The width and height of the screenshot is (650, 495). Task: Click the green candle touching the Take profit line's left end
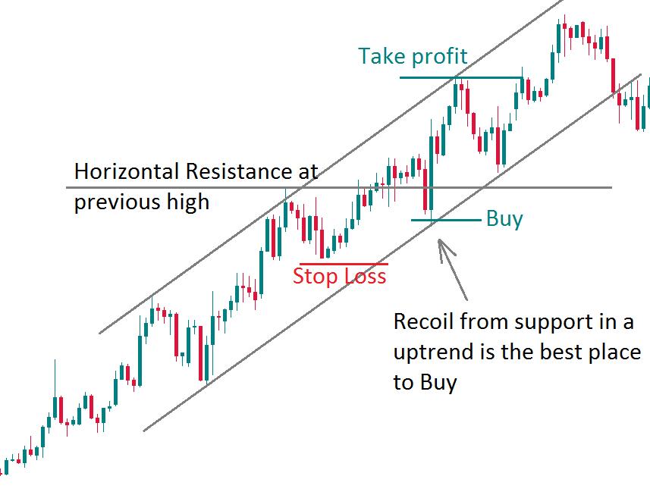click(457, 94)
